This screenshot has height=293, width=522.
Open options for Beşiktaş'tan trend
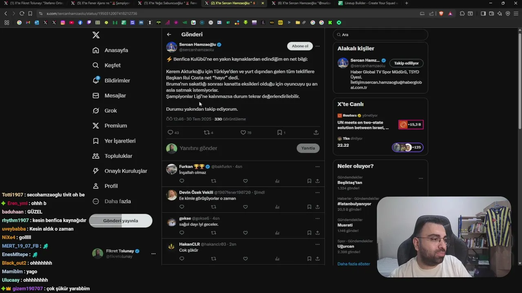(x=421, y=178)
